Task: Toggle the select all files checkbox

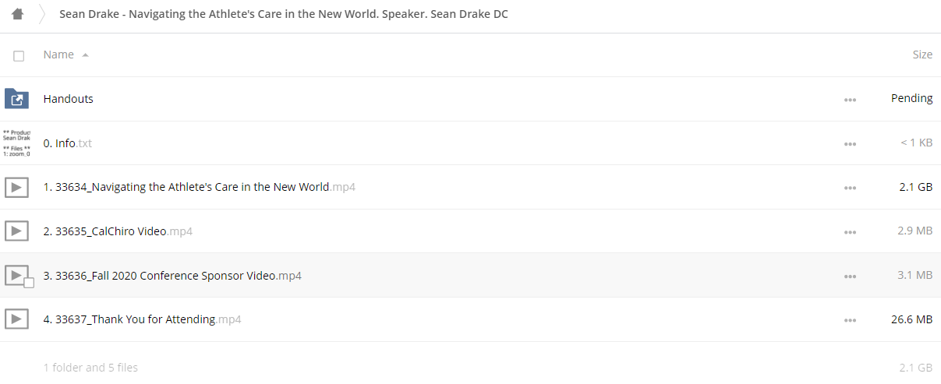Action: 19,55
